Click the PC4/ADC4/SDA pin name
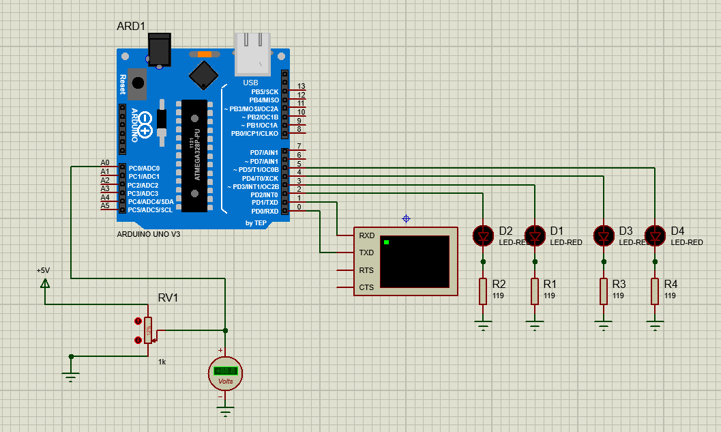 151,201
